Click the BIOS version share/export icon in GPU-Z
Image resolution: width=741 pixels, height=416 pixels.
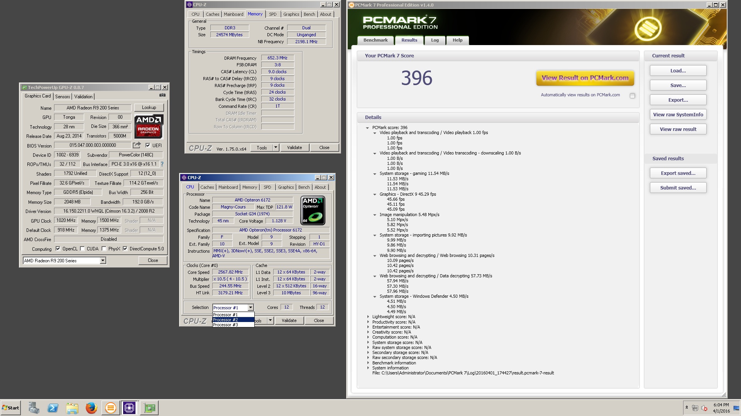click(x=137, y=145)
